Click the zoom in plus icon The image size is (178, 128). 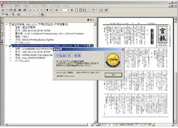72,10
